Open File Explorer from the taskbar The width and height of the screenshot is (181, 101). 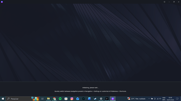[x=49, y=99]
